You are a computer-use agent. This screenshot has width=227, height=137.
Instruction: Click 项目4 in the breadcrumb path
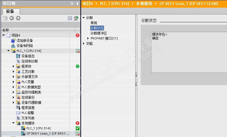[x=87, y=4]
